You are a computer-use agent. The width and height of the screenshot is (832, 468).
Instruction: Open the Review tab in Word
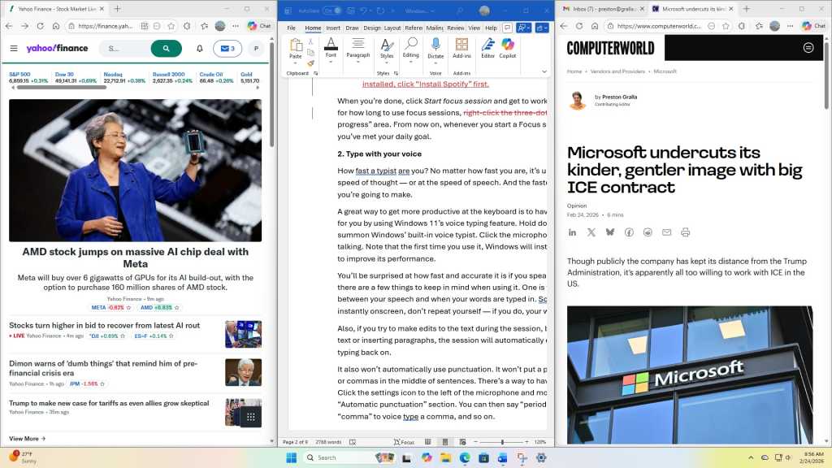(x=455, y=27)
